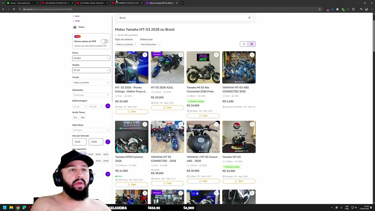The height and width of the screenshot is (211, 375).
Task: Select the Motos Yamaha MT-03 2026 tab
Action: pyautogui.click(x=161, y=3)
